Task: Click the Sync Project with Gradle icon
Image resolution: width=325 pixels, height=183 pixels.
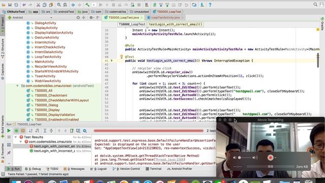Action: coord(154,5)
